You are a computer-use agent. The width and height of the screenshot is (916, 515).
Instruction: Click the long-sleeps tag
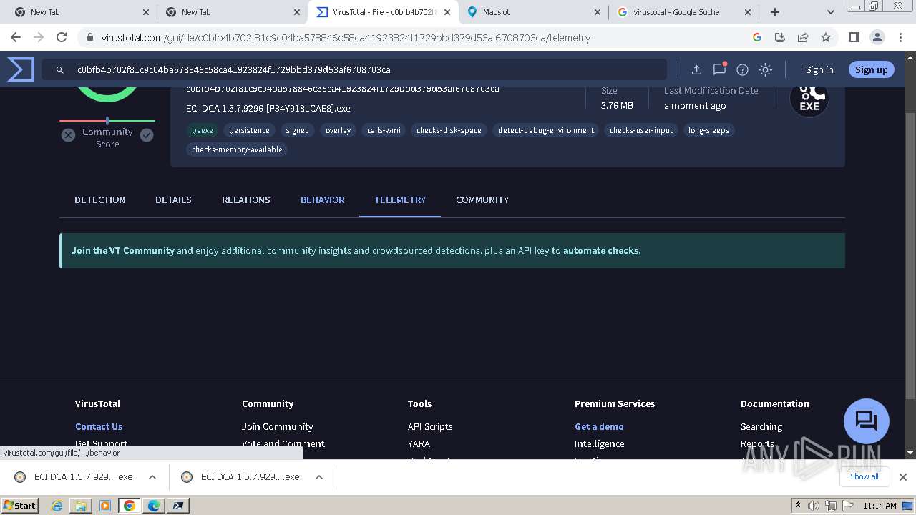coord(708,130)
